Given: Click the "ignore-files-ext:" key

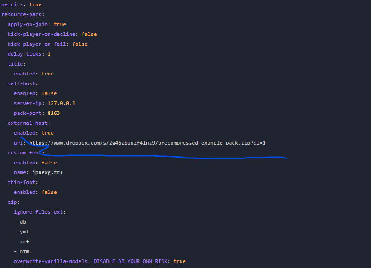Looking at the screenshot, I should pyautogui.click(x=40, y=212).
